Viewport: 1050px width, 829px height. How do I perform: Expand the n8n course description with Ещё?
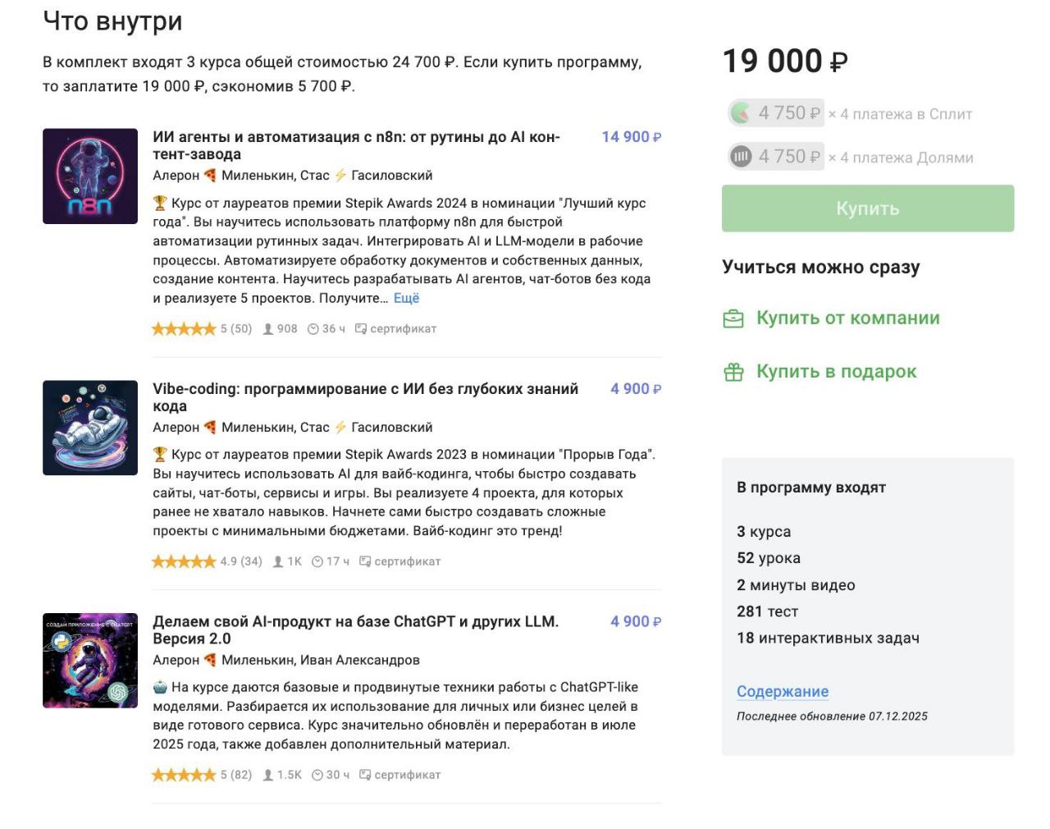pos(406,299)
